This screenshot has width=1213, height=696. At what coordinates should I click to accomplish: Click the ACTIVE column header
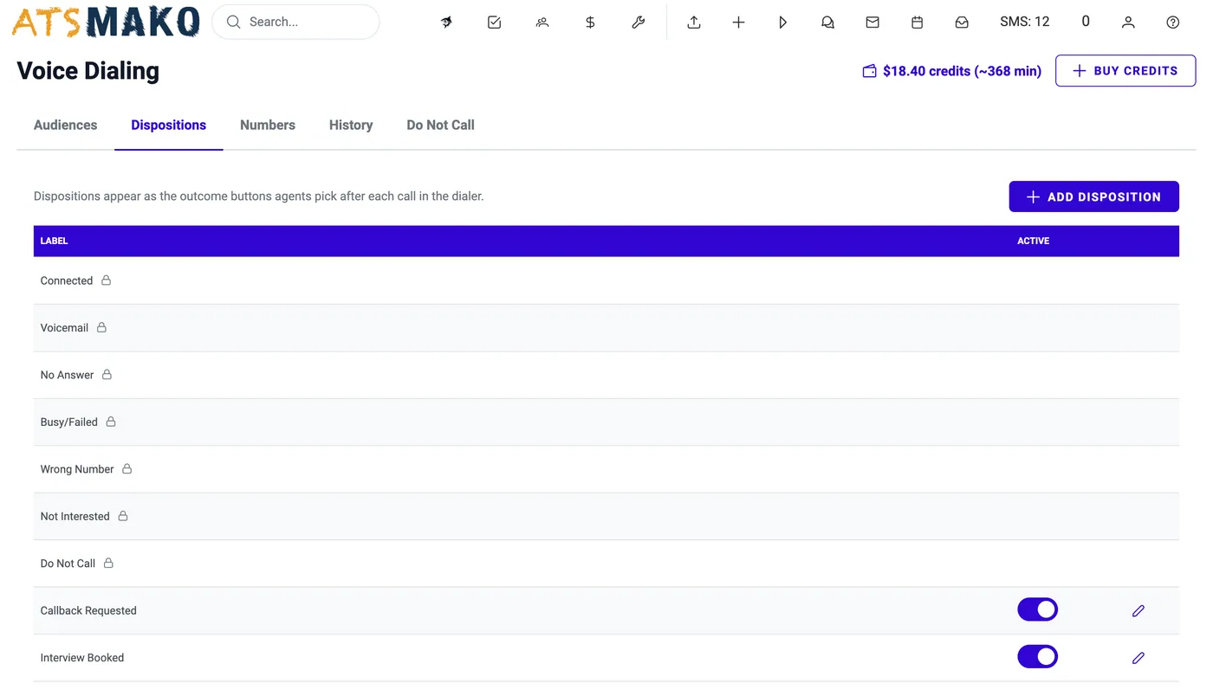pyautogui.click(x=1034, y=241)
